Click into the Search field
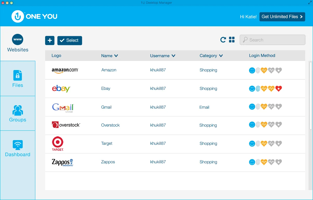This screenshot has height=200, width=313. 273,40
